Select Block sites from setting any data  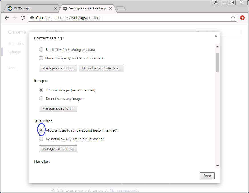point(41,50)
